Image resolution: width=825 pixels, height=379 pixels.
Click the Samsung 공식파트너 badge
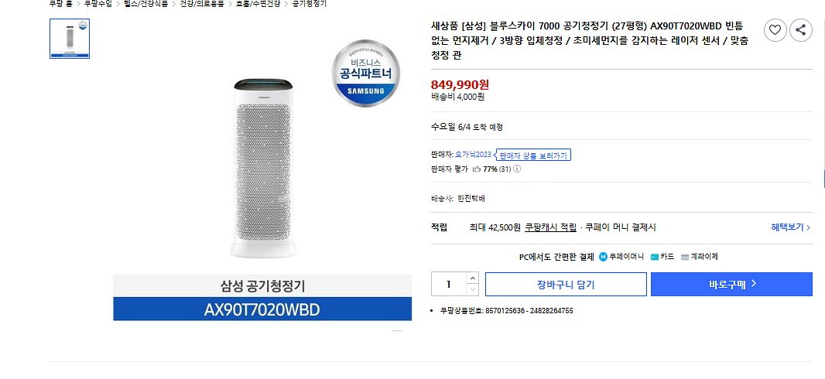tap(367, 74)
